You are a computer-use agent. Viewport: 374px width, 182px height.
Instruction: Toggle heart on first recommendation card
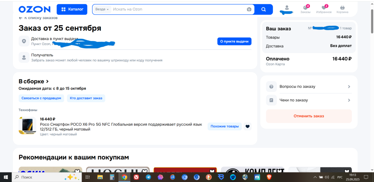coord(77,171)
